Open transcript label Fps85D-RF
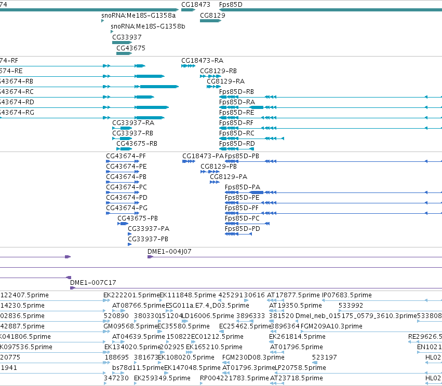The height and width of the screenshot is (386, 442). pos(236,123)
